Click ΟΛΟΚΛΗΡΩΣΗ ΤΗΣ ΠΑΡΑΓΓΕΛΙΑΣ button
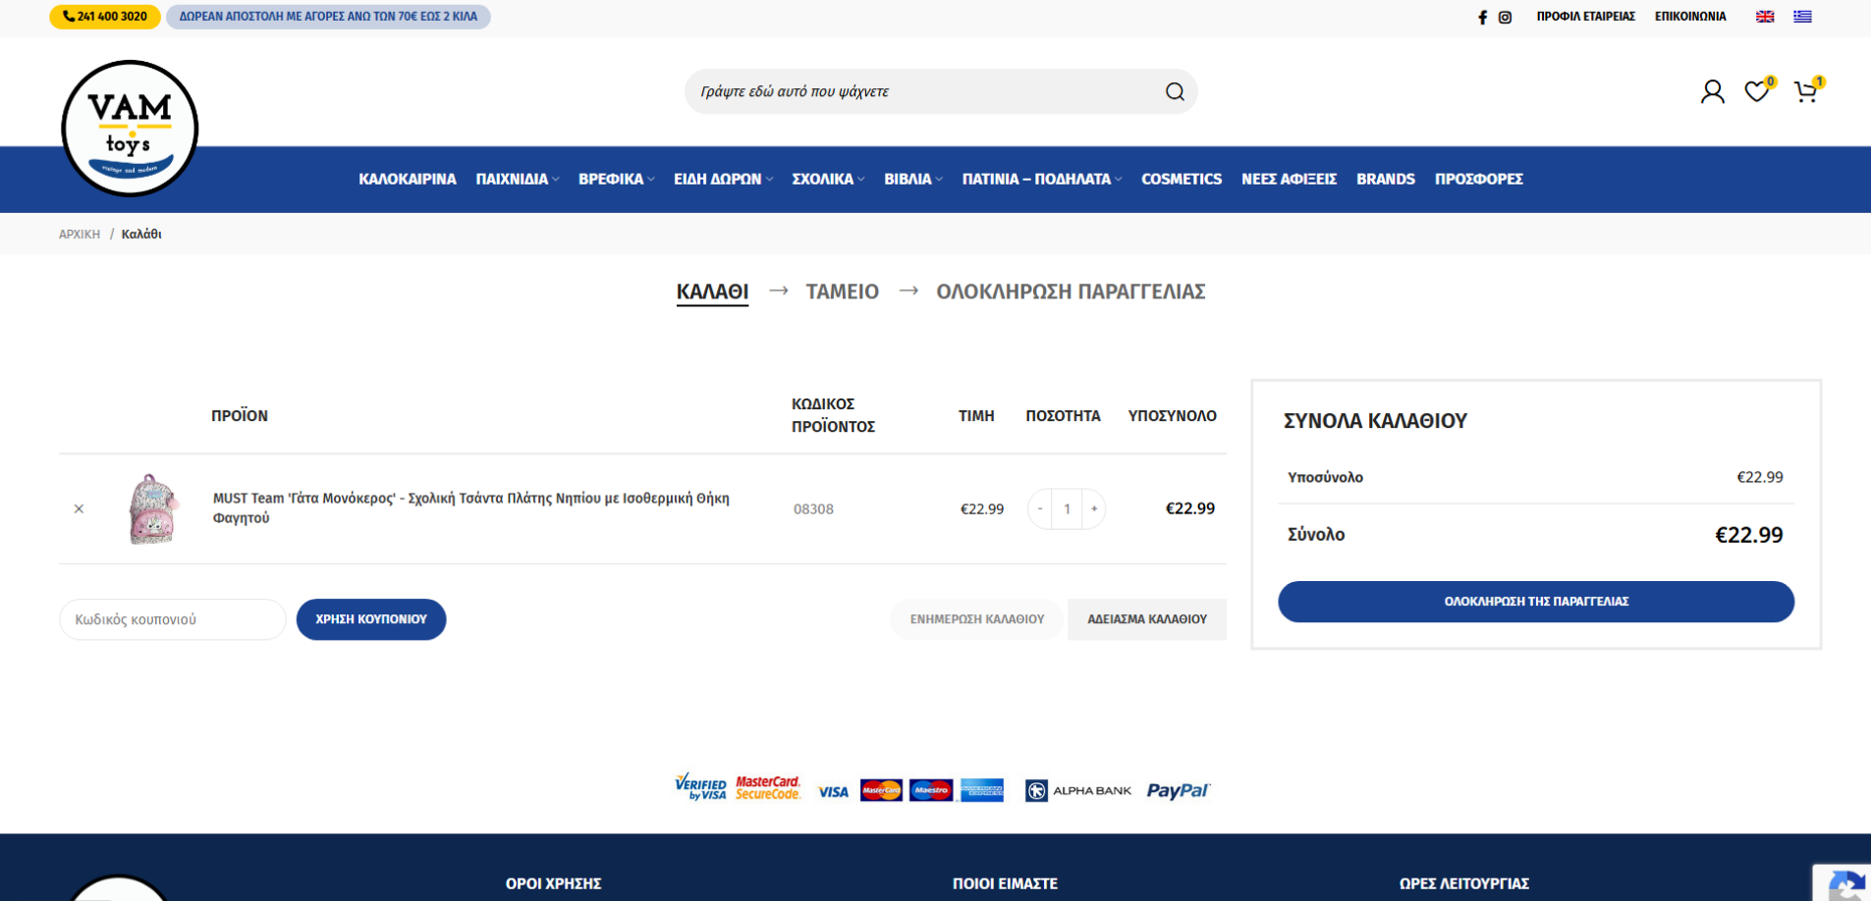Image resolution: width=1871 pixels, height=901 pixels. pyautogui.click(x=1536, y=602)
